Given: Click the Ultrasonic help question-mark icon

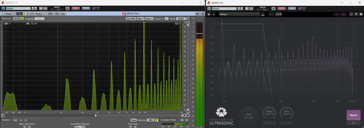Looking at the screenshot, I should (x=356, y=14).
